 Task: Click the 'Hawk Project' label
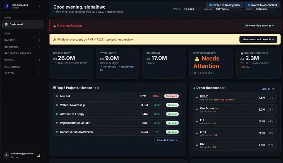pos(128,67)
